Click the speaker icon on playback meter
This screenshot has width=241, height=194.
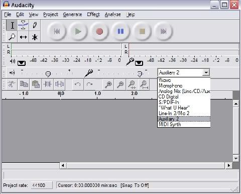(x=13, y=61)
